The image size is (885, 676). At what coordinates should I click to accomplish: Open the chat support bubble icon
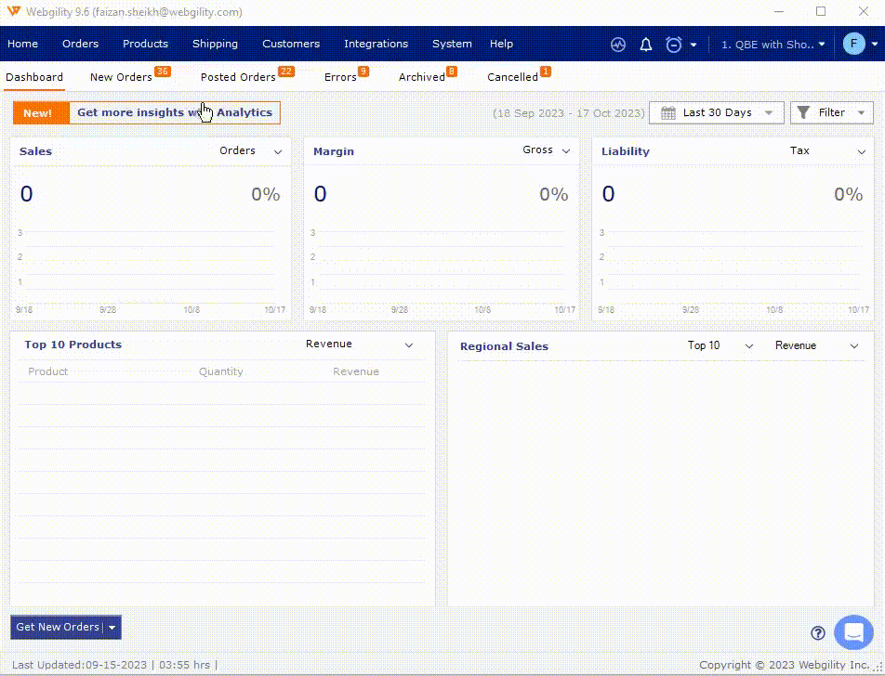853,632
